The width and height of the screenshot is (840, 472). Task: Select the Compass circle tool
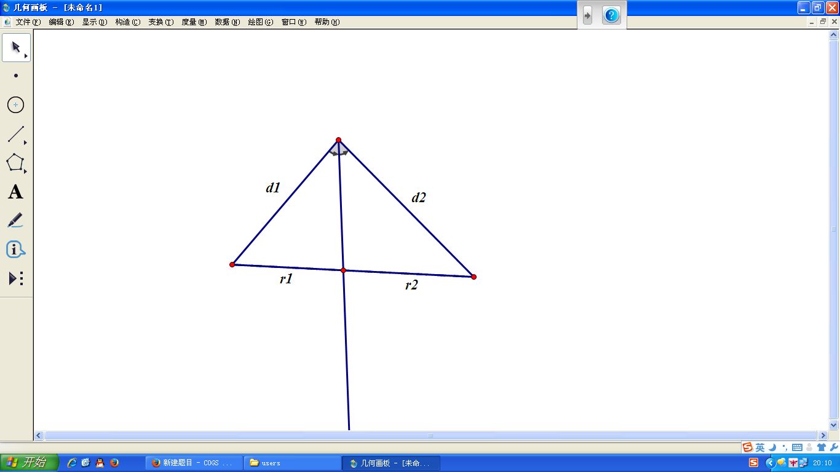click(15, 105)
